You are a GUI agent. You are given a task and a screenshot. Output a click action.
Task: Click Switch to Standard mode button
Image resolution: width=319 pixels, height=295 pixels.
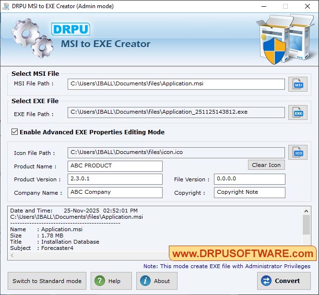(47, 281)
